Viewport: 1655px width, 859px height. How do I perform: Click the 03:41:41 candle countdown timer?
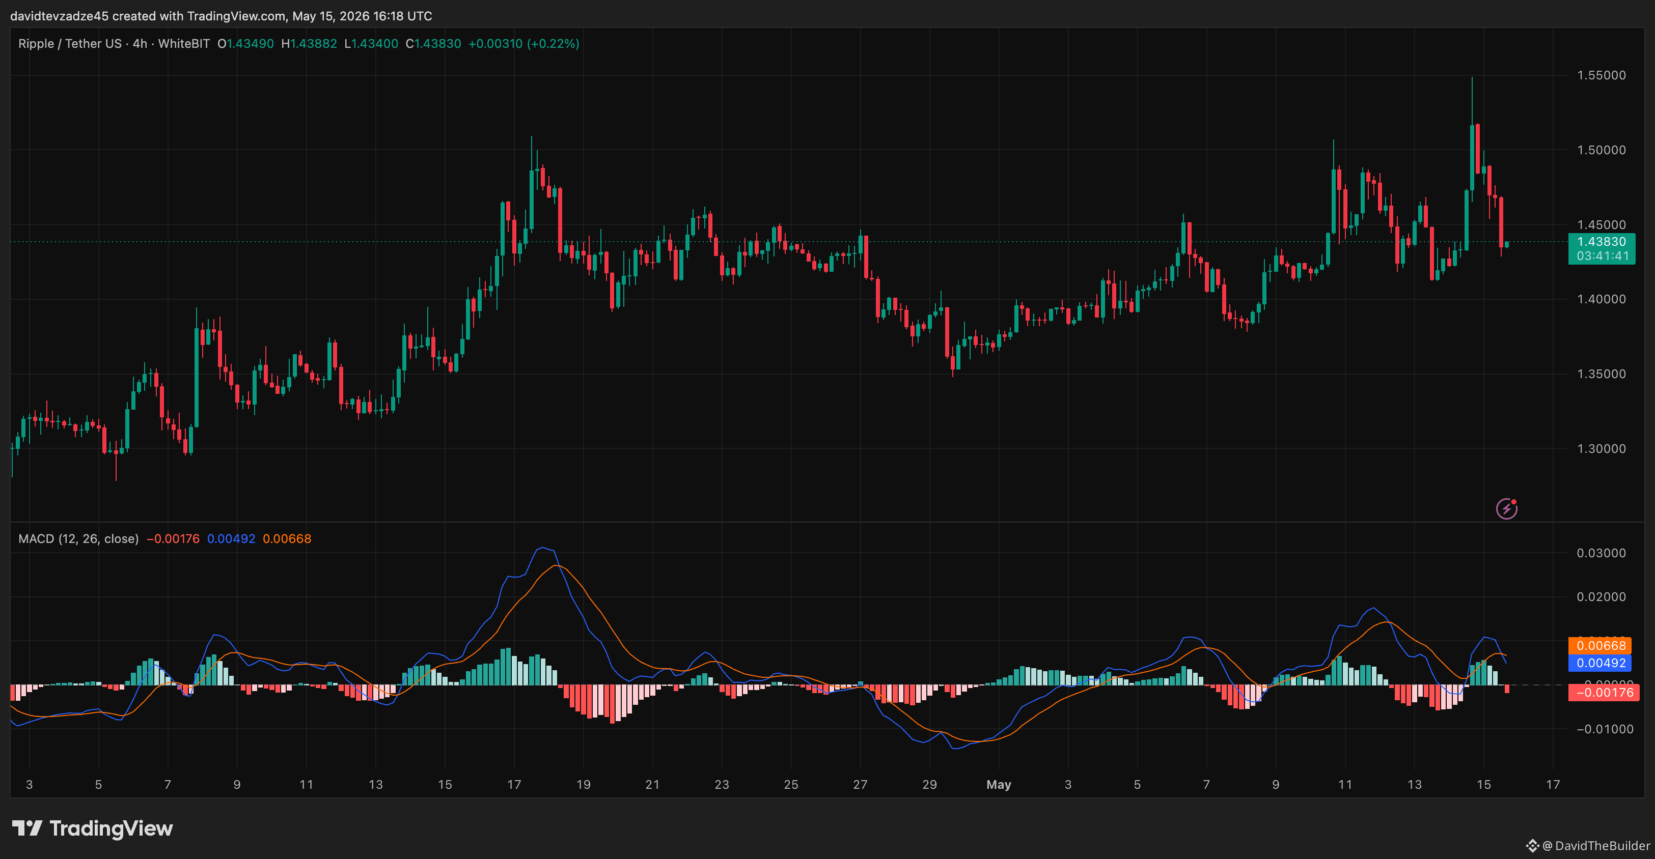click(x=1602, y=256)
